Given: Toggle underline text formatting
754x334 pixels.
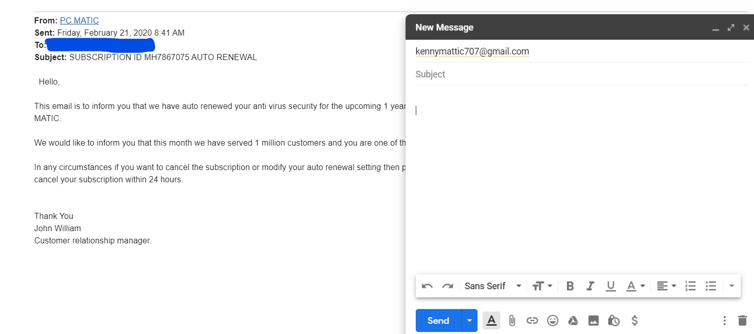Looking at the screenshot, I should 611,286.
